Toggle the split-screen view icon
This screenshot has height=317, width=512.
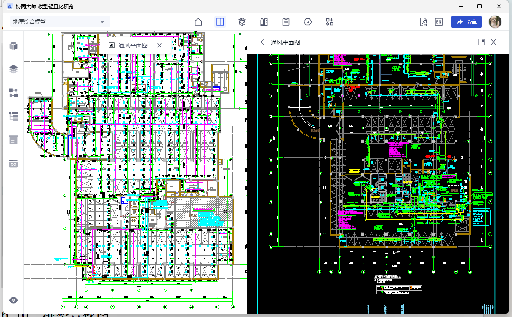click(x=220, y=22)
